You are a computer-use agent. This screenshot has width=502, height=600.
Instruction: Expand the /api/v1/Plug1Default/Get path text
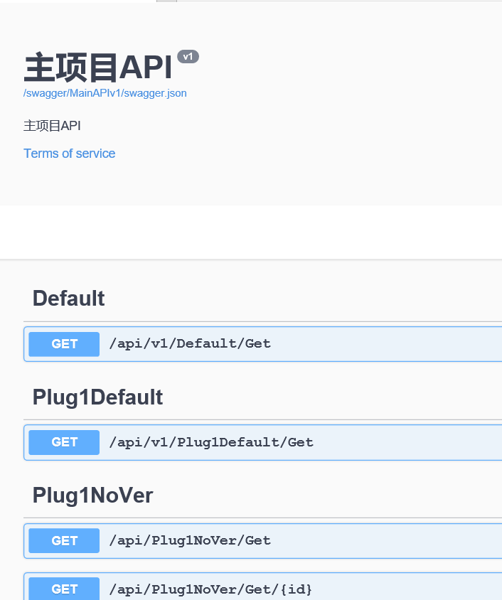point(211,442)
